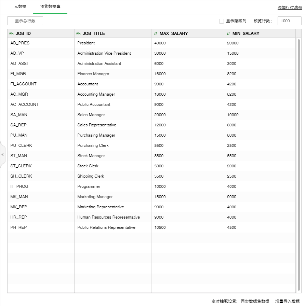Click the vertical scrollbar of the data table

tap(299, 164)
